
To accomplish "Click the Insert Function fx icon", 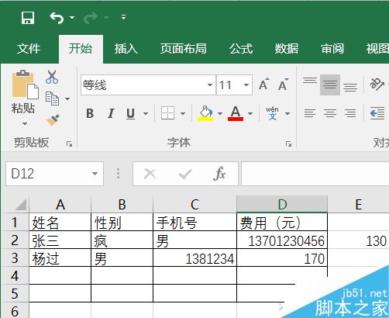I will 219,174.
